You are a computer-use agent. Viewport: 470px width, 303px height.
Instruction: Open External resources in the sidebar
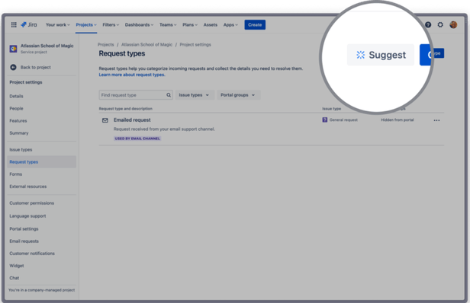coord(28,187)
